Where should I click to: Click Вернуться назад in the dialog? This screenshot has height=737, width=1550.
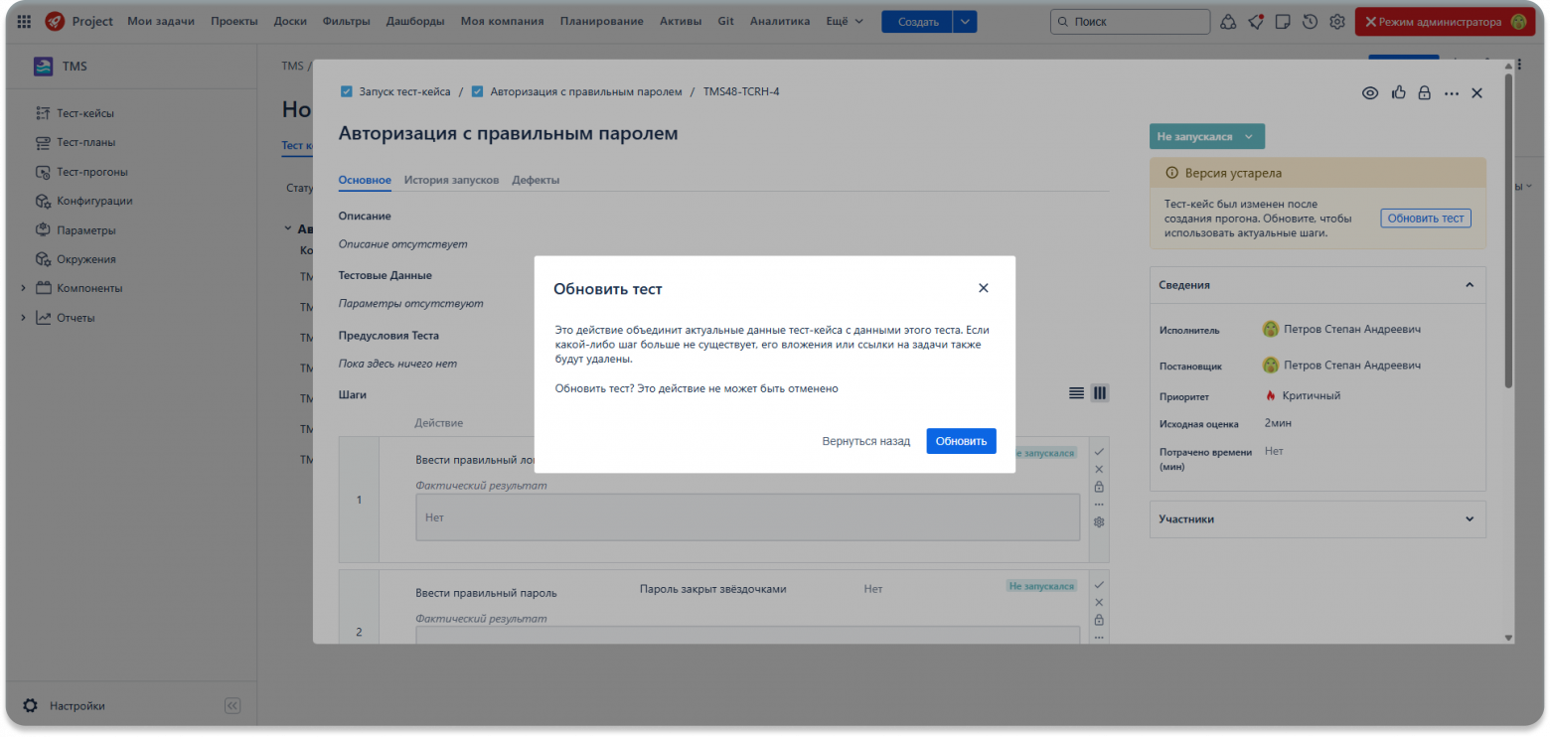865,441
